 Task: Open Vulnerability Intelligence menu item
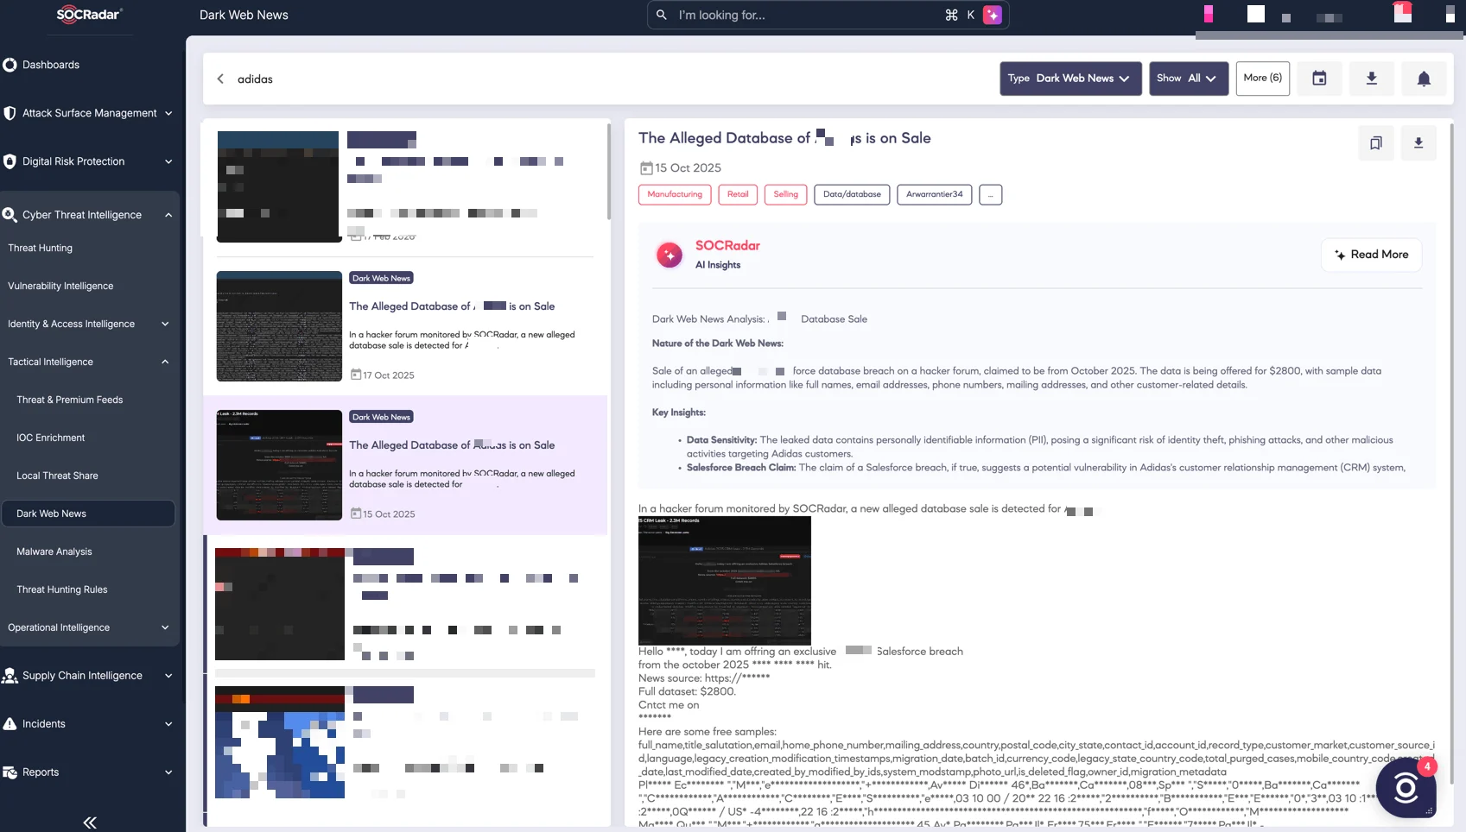[60, 286]
